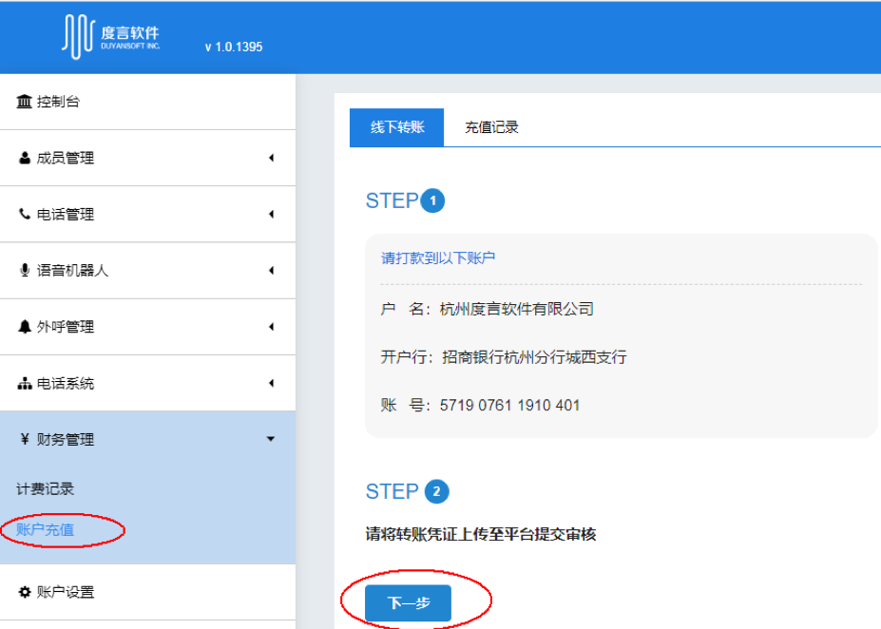Screen dimensions: 881x629
Task: Expand the 语音机器人 submenu arrow
Action: (271, 270)
